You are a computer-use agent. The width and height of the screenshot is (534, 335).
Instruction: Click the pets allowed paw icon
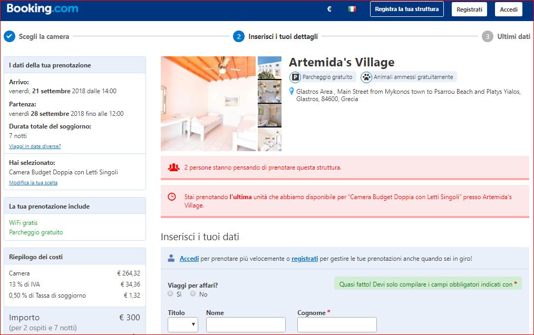[366, 77]
